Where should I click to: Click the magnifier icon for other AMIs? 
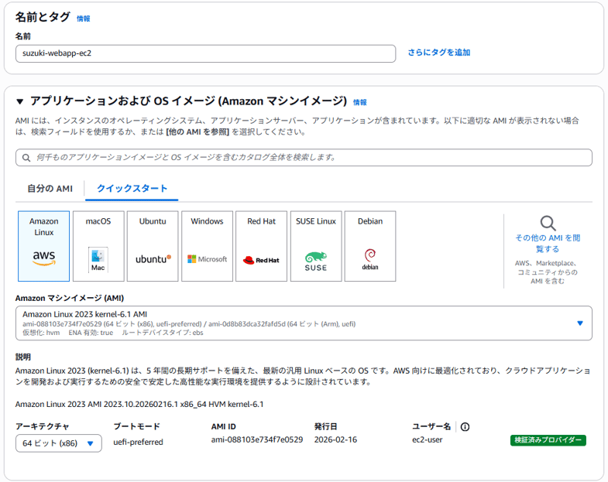tap(548, 223)
